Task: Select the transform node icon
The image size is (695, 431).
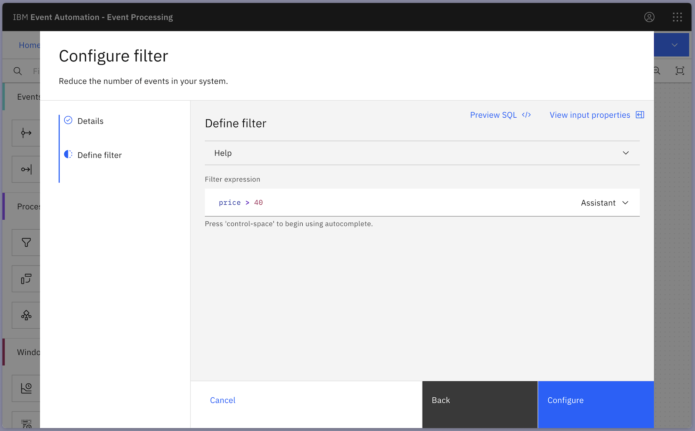Action: pos(26,279)
